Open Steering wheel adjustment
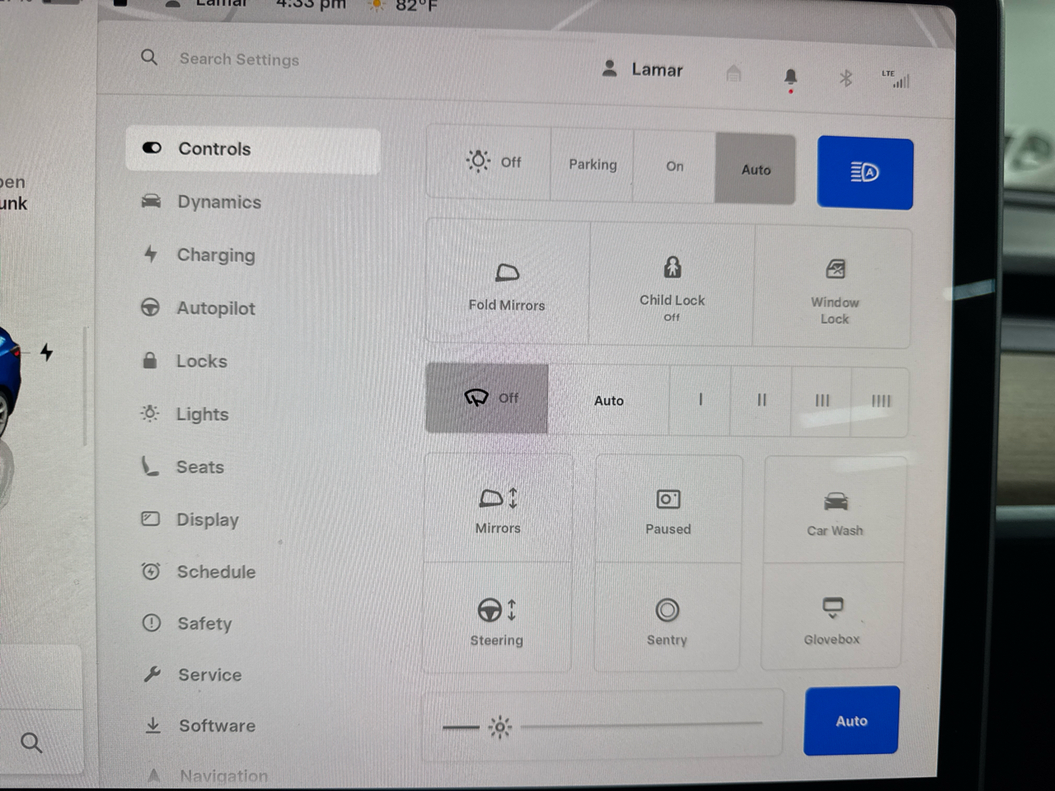 coord(497,620)
